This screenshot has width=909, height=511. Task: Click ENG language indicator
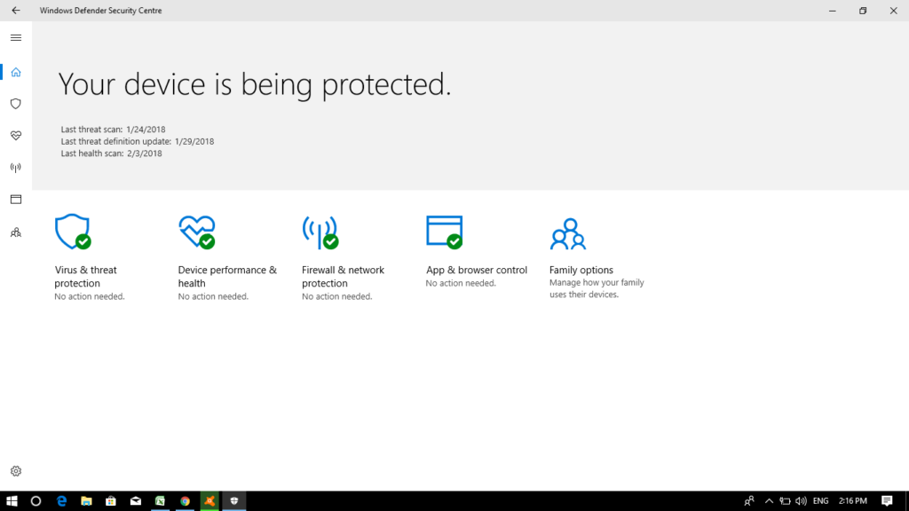pos(821,501)
